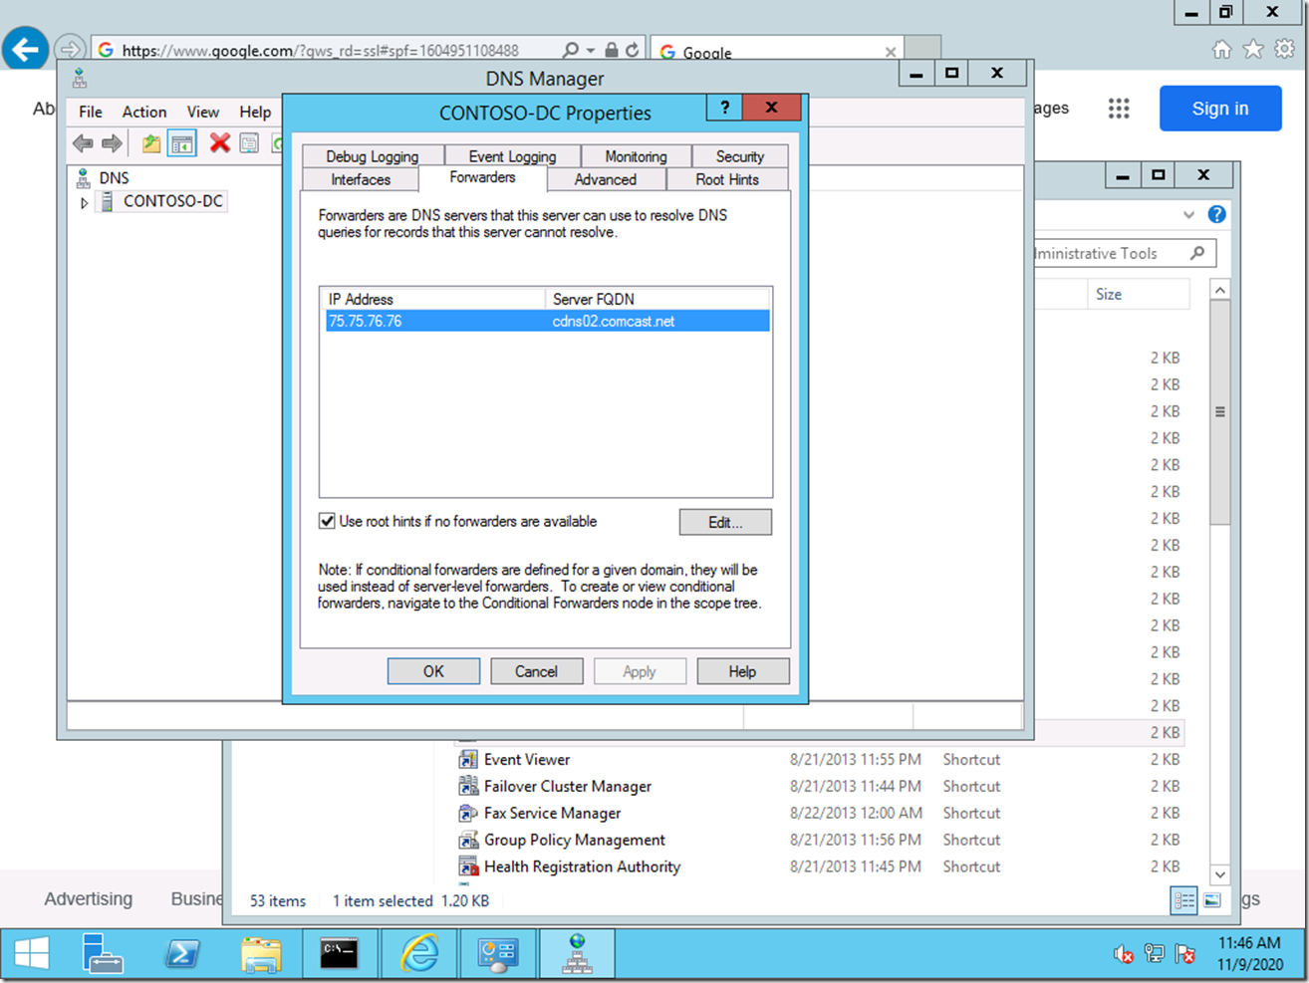Image resolution: width=1309 pixels, height=983 pixels.
Task: Toggle the Show/Hide Console Tree toolbar icon
Action: coord(182,143)
